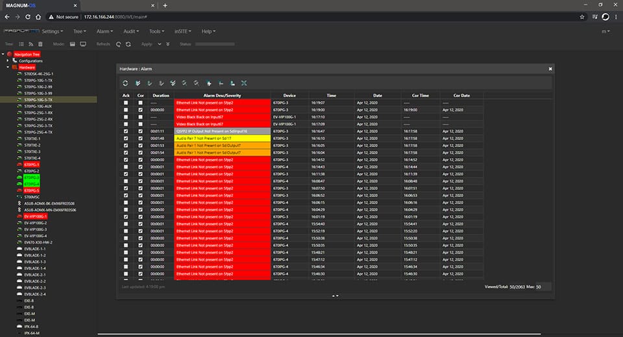Viewport: 623px width, 337px height.
Task: Toggle Ack checkbox for 16:14:52 alarm
Action: pos(126,160)
